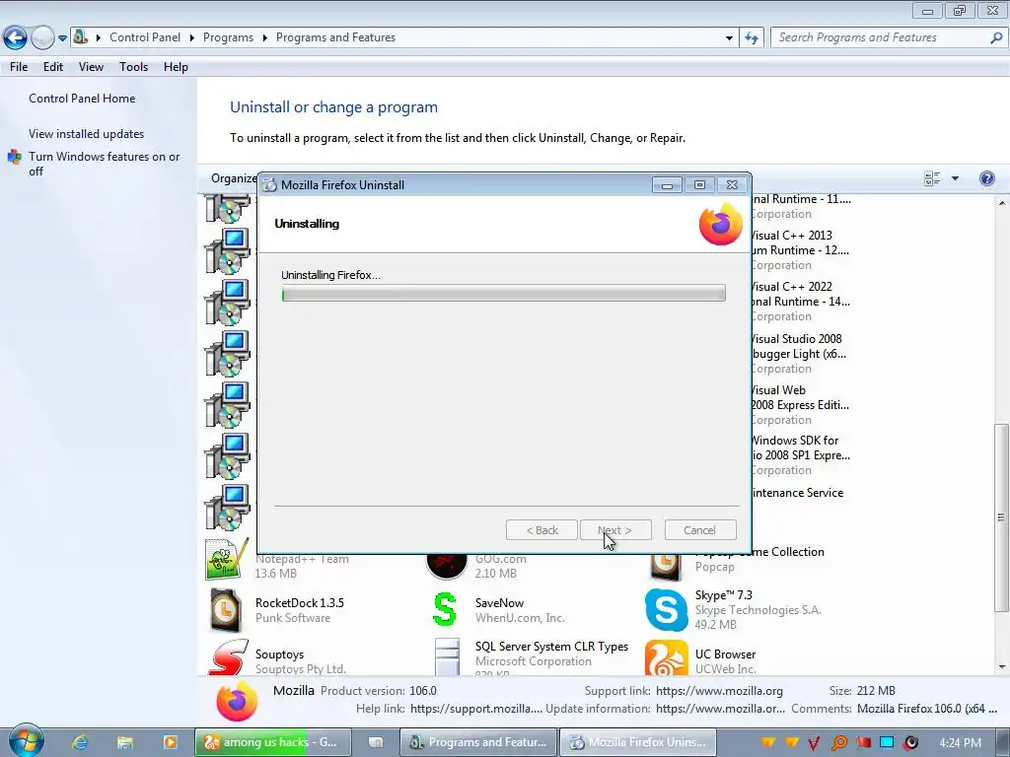The height and width of the screenshot is (757, 1010).
Task: Open Internet Explorer from the taskbar
Action: pos(80,742)
